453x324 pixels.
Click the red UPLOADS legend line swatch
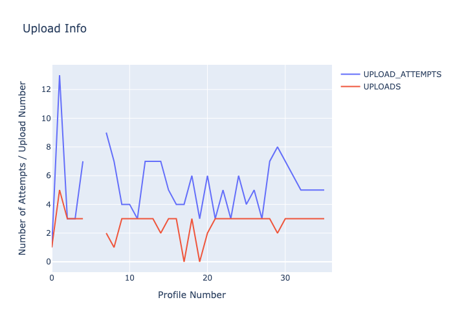[x=350, y=87]
